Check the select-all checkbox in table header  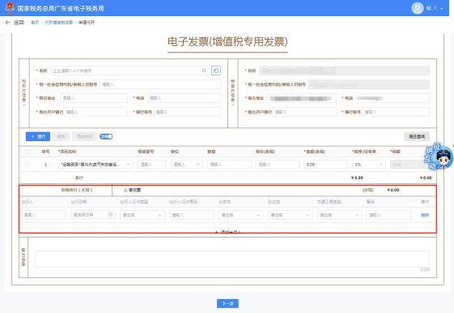(x=28, y=152)
